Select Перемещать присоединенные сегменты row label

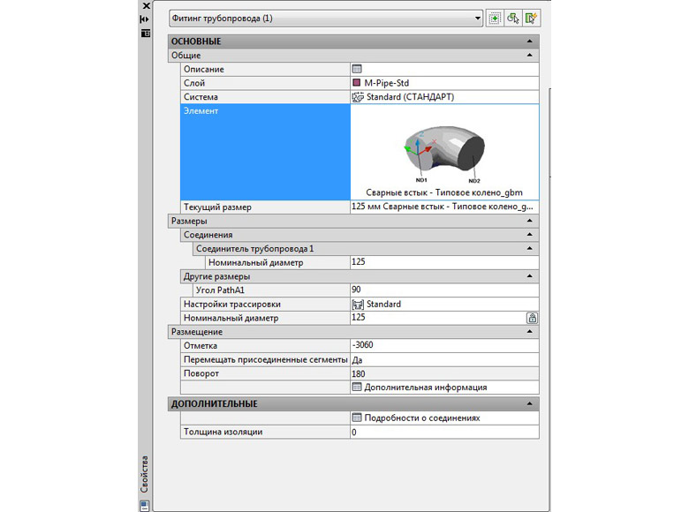coord(265,359)
